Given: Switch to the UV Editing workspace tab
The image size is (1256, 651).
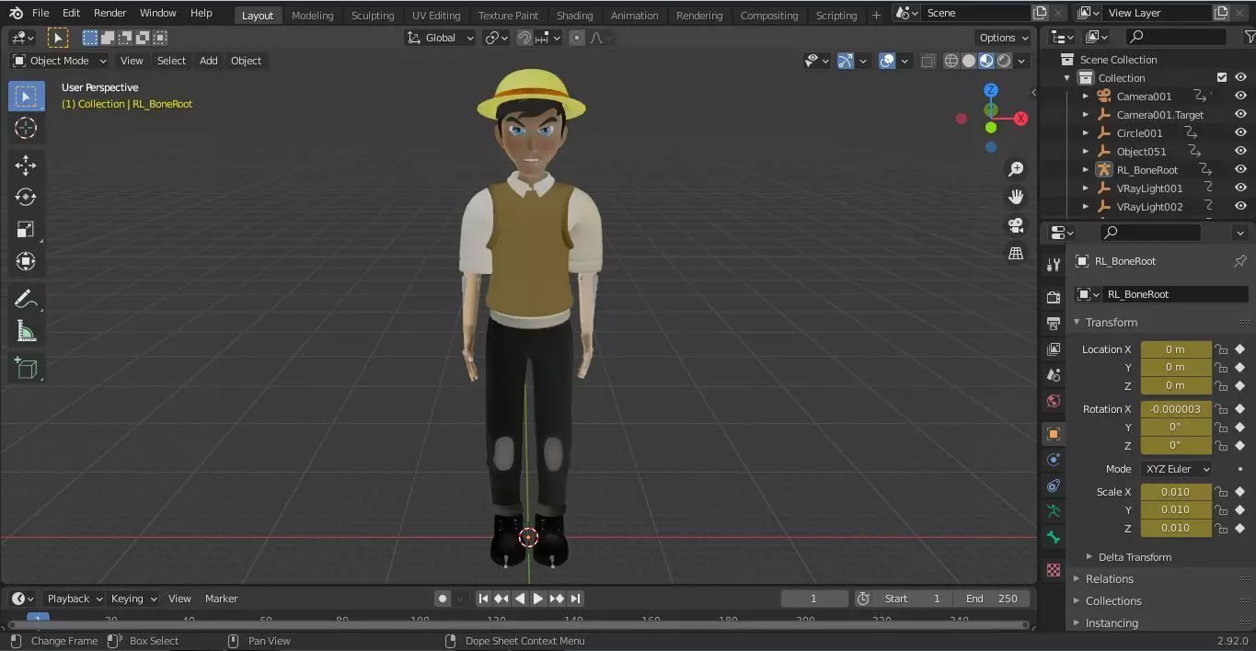Looking at the screenshot, I should [436, 15].
